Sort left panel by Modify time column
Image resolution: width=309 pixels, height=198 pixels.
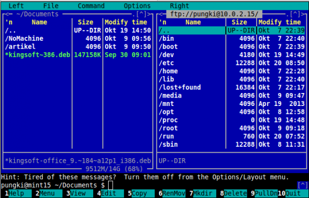pos(126,22)
